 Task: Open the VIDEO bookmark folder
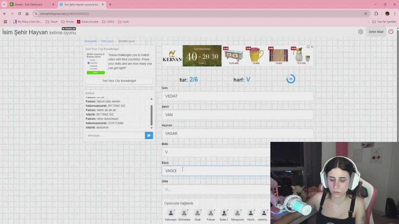tap(108, 22)
